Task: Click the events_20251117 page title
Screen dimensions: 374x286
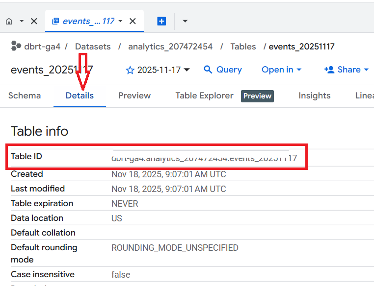Action: [52, 70]
